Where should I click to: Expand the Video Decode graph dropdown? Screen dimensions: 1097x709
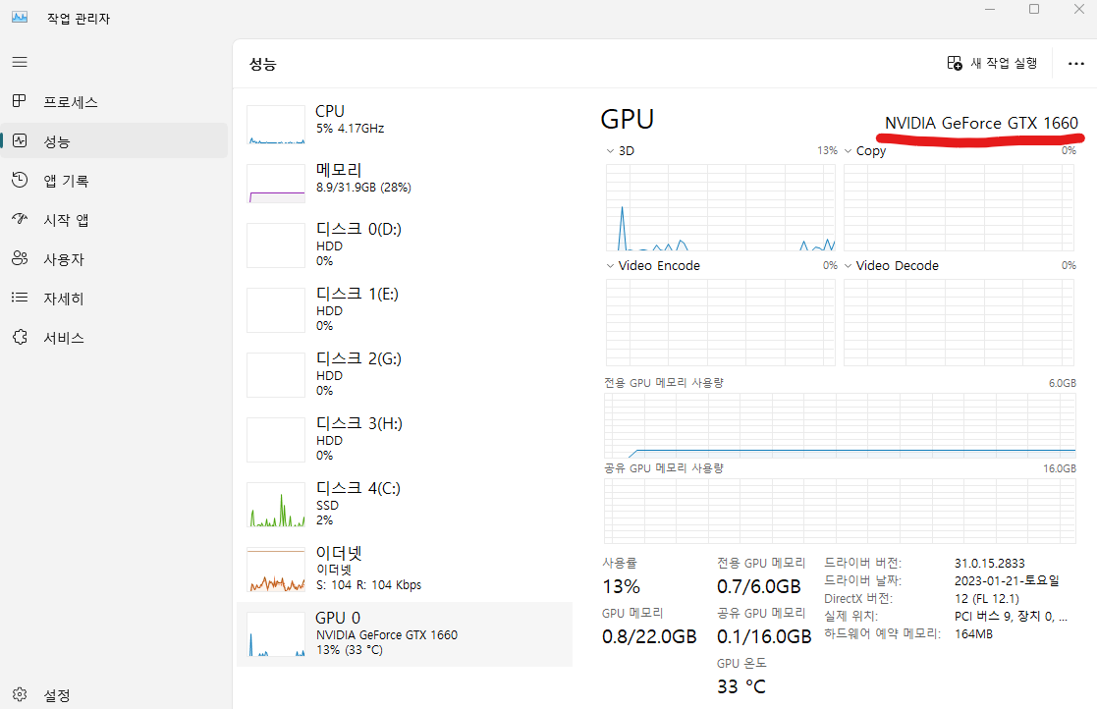[848, 266]
